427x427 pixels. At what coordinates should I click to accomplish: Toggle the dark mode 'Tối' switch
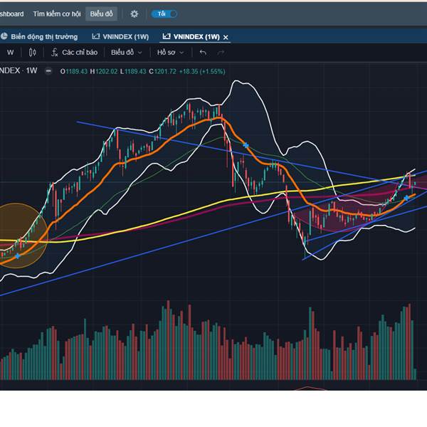pyautogui.click(x=164, y=14)
